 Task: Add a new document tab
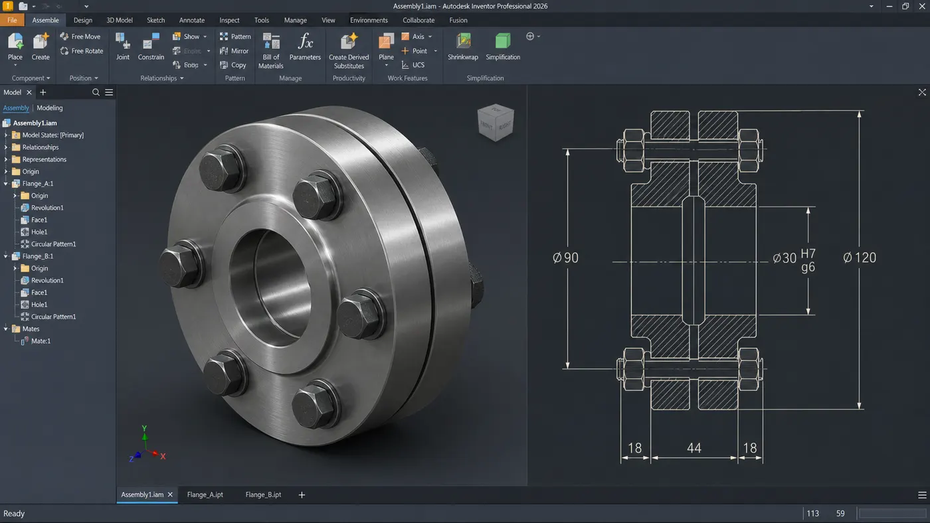302,494
